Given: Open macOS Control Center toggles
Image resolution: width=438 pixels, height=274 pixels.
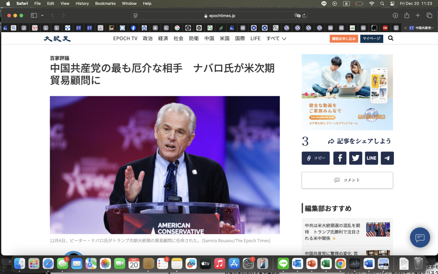Looking at the screenshot, I should (392, 3).
